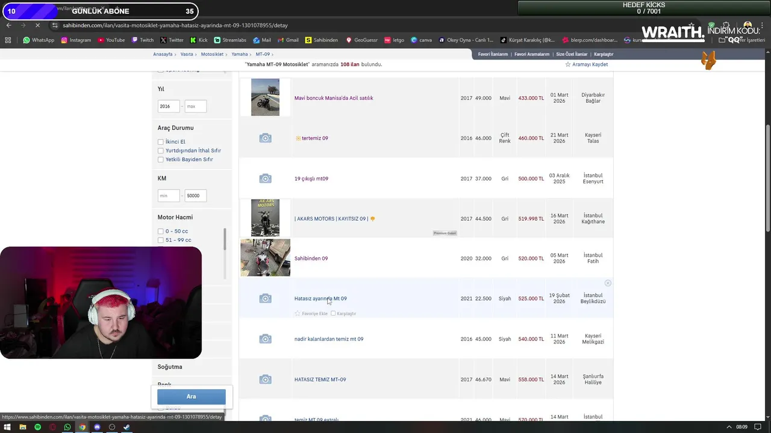
Task: Open the GeoGuessr bookmark
Action: coord(361,40)
